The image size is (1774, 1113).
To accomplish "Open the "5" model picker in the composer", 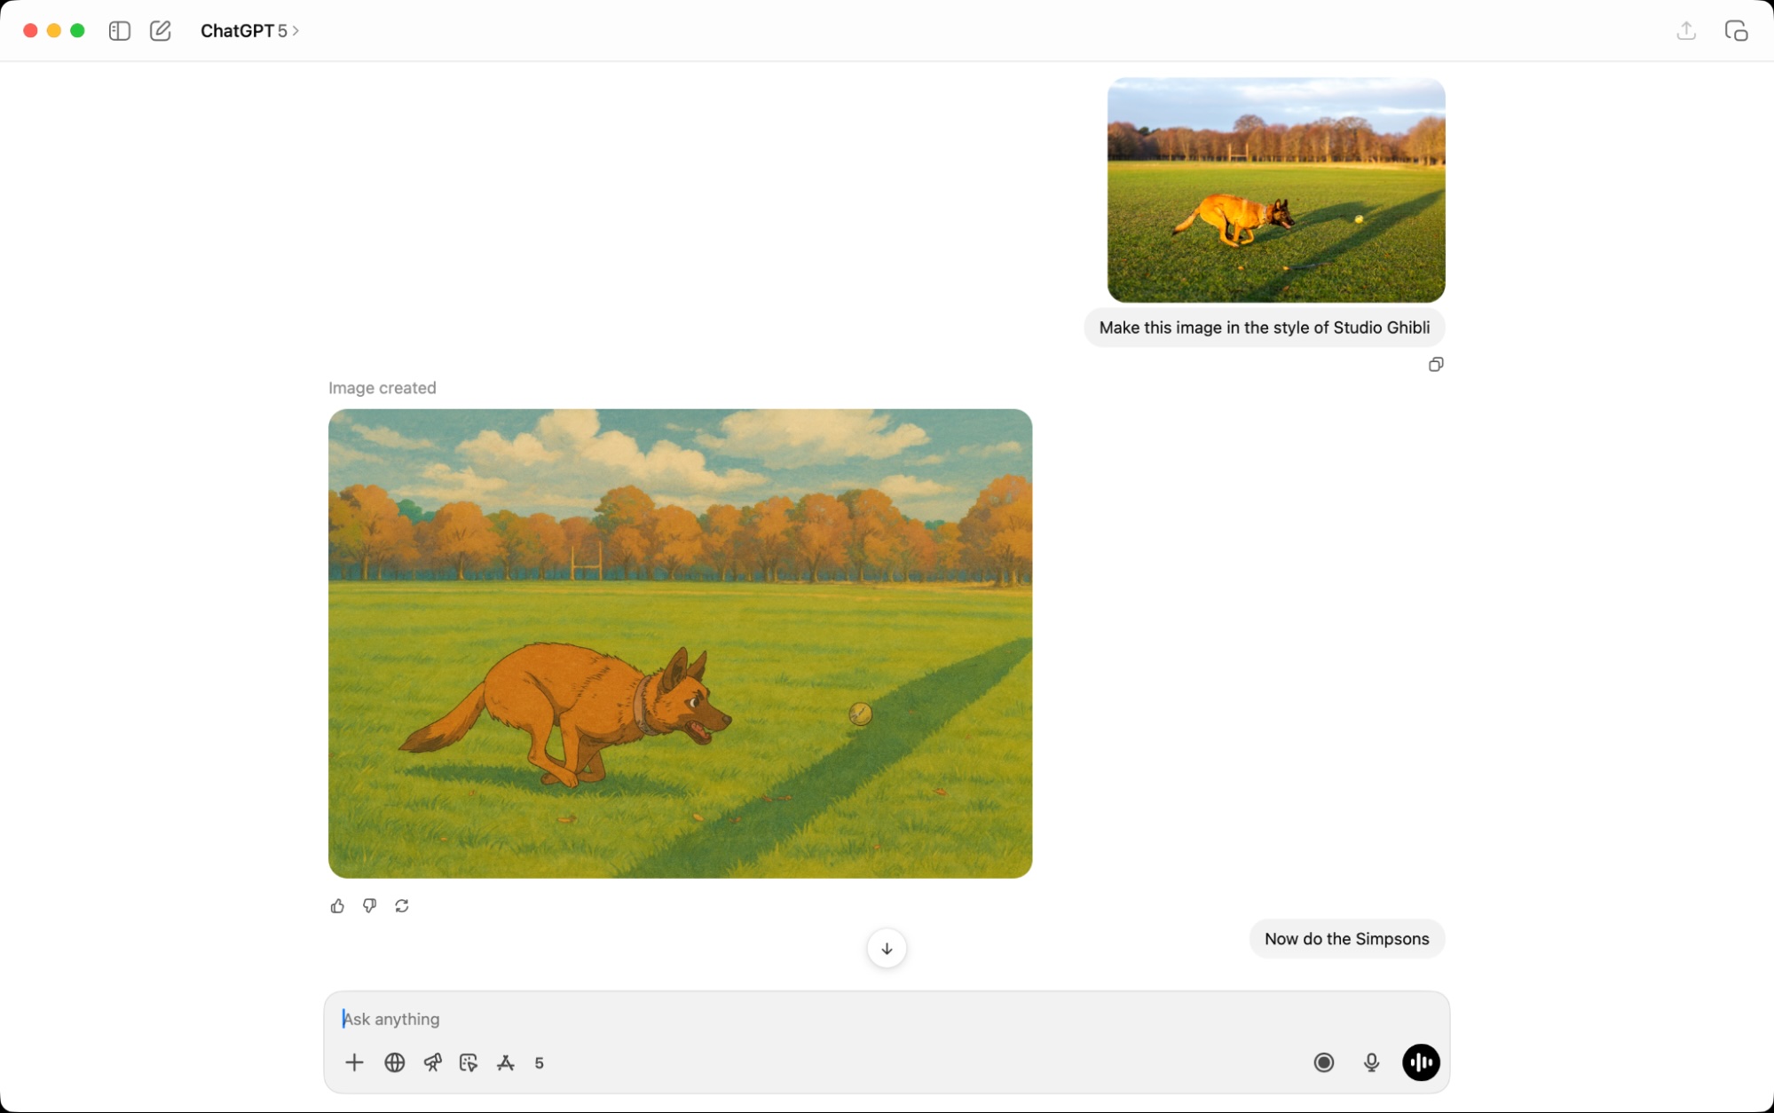I will pyautogui.click(x=539, y=1062).
